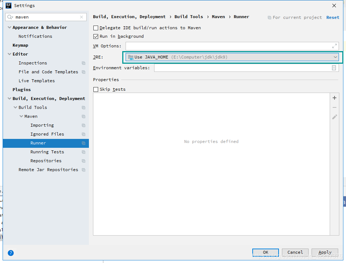Click project-level icon beside Remote Jar Repositories
The image size is (346, 263).
[x=83, y=170]
